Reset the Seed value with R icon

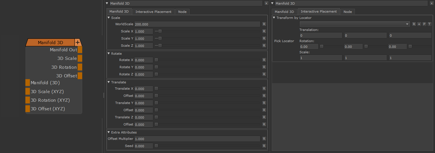click(264, 146)
